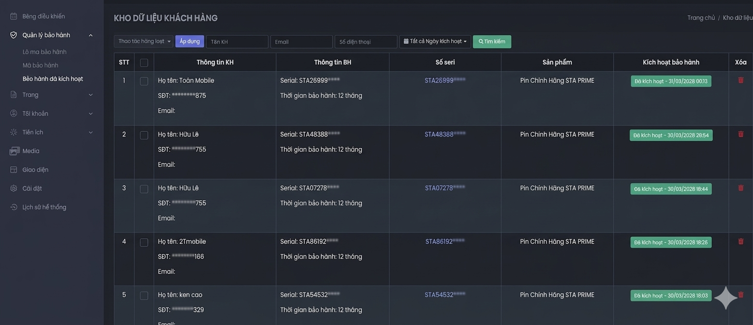Delete the Toán Mobile row with trash icon
The width and height of the screenshot is (753, 325).
740,80
